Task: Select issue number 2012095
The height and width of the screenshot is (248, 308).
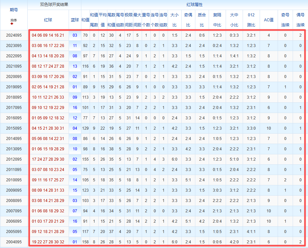Action: [x=14, y=159]
